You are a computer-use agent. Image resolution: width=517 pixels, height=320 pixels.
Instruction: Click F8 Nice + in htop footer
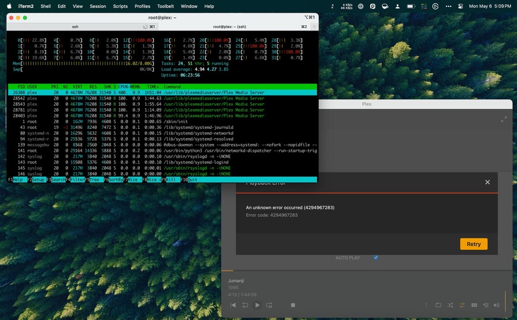(x=152, y=180)
